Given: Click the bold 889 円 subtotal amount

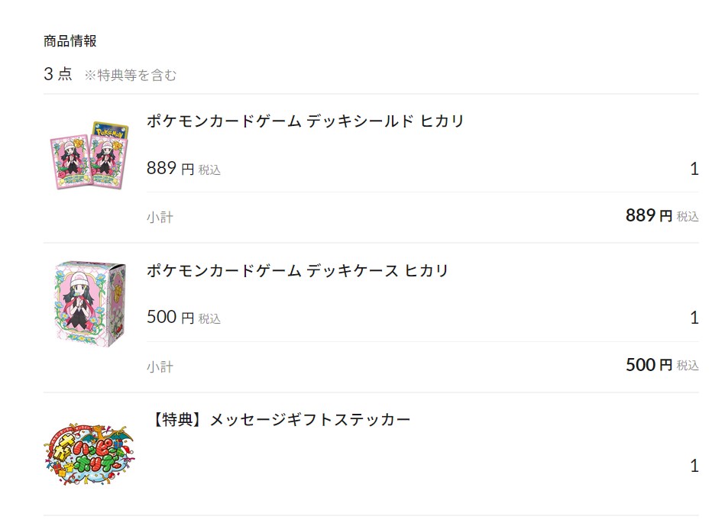Looking at the screenshot, I should coord(649,215).
